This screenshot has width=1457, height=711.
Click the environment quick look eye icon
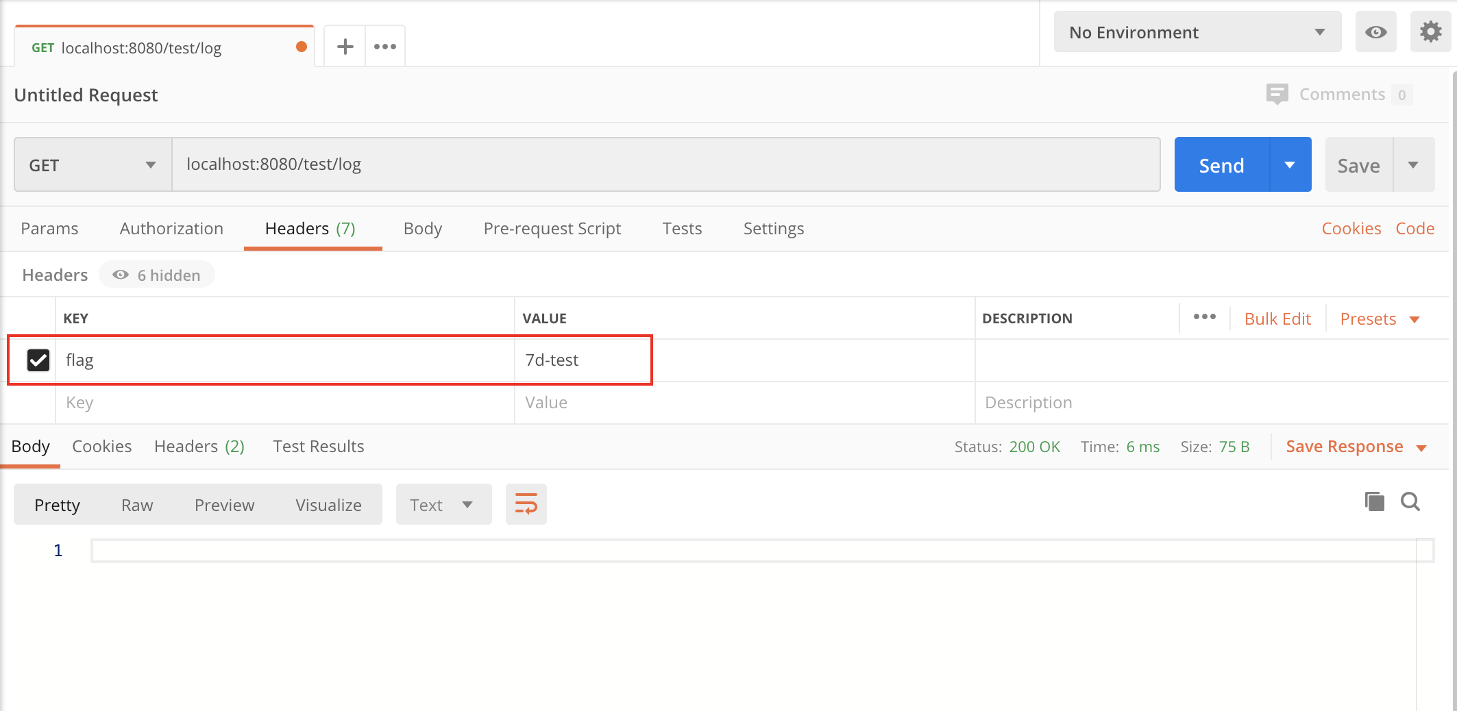click(x=1375, y=32)
